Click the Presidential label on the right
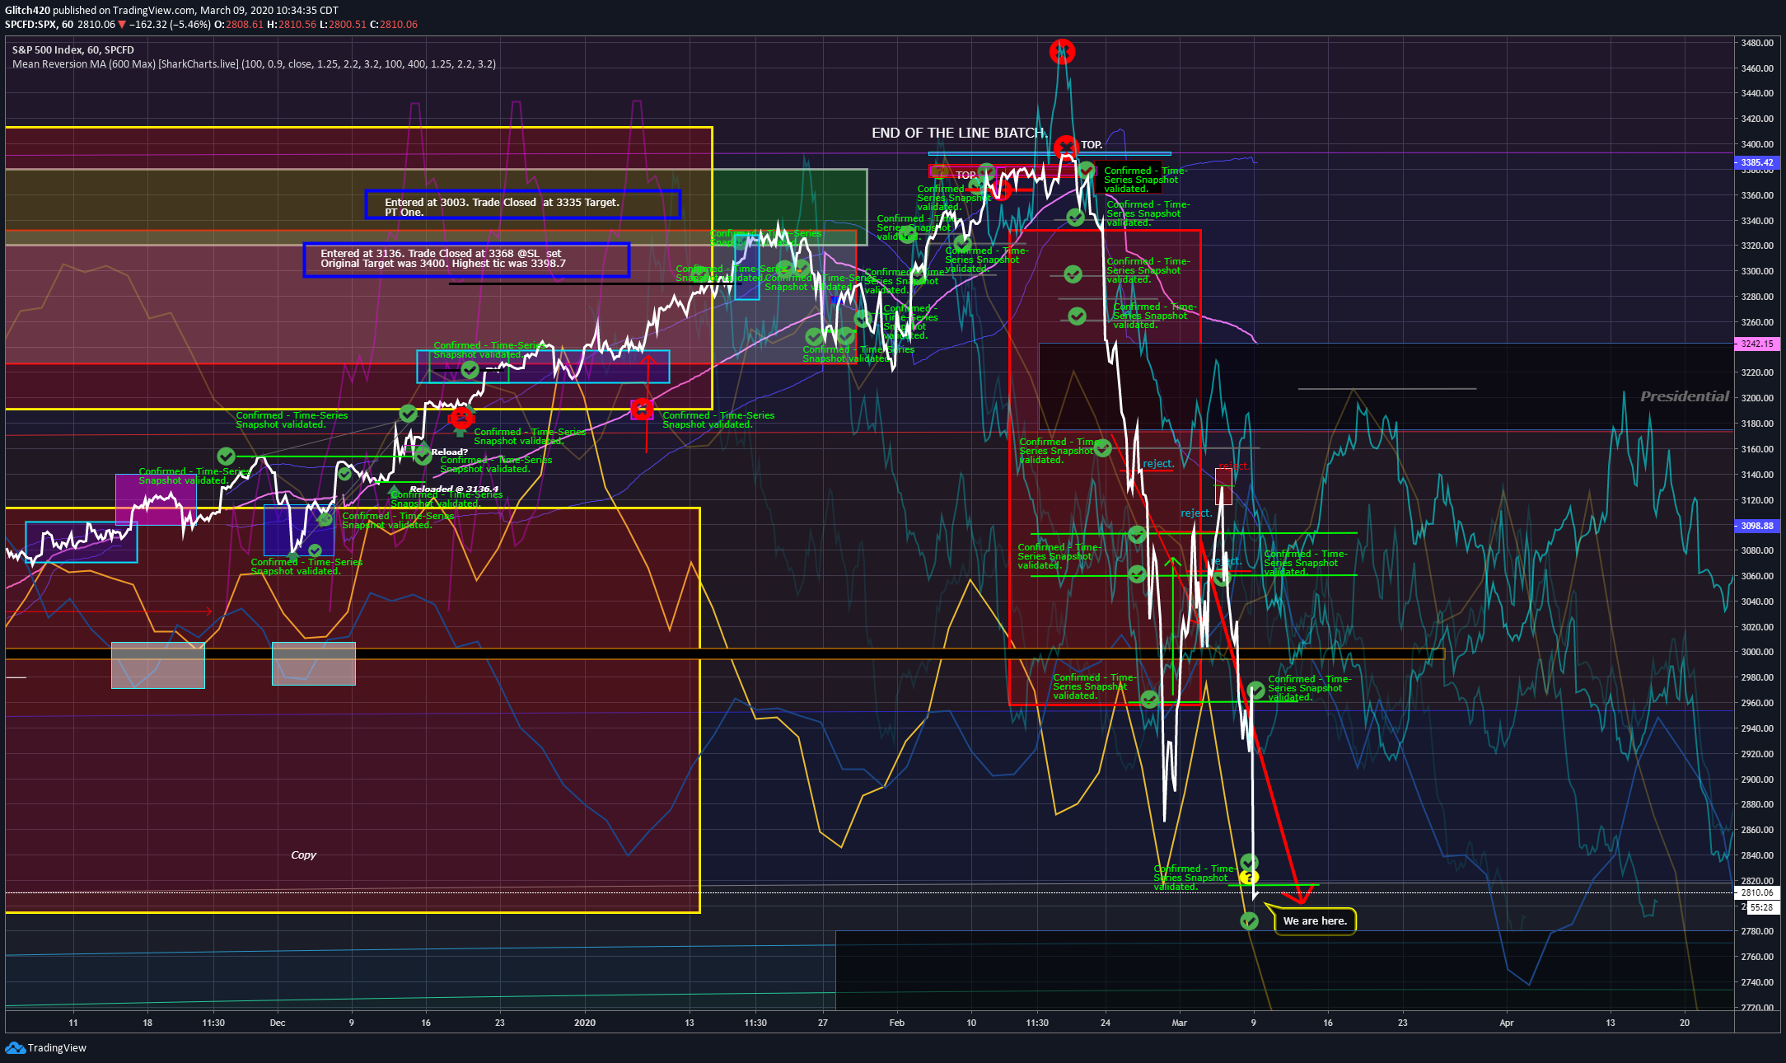 pos(1684,396)
